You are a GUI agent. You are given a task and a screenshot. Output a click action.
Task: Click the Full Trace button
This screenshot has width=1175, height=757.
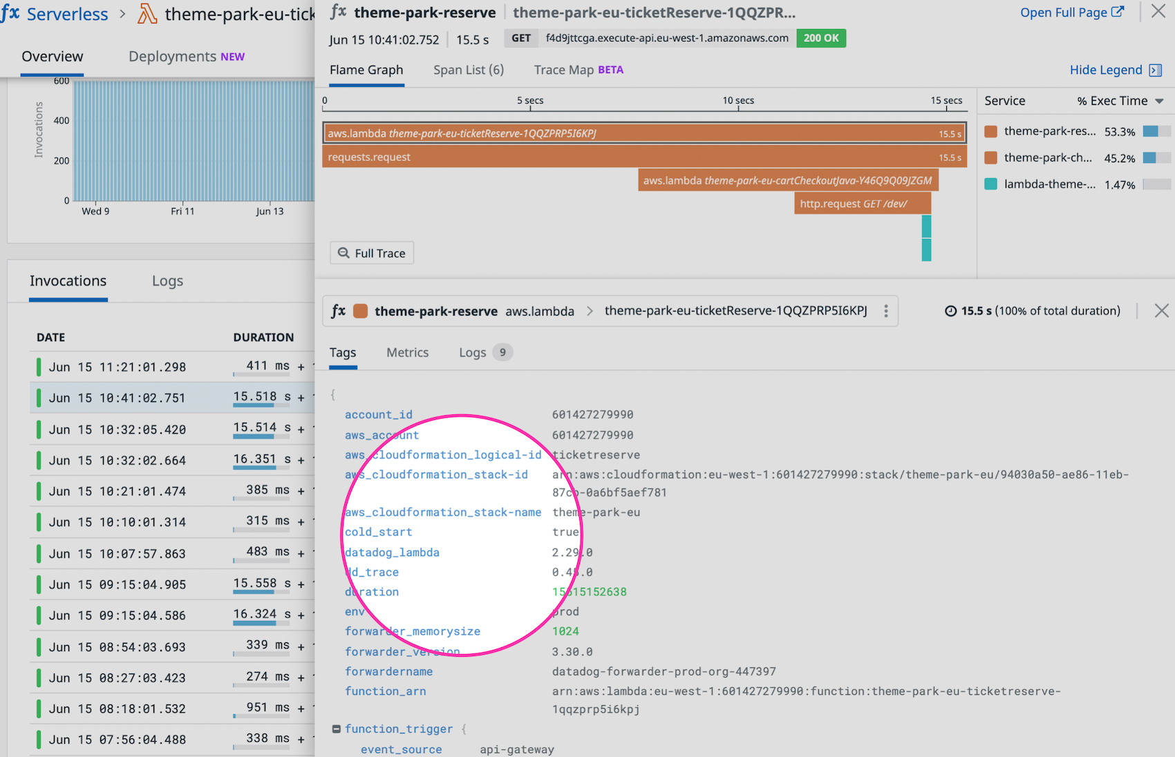(x=371, y=253)
